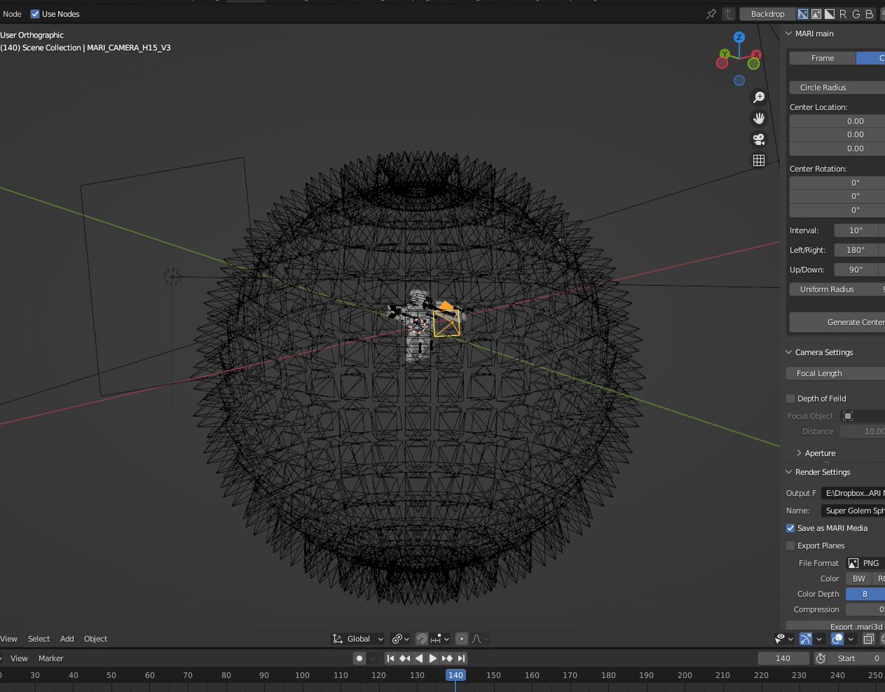Enable Export Planes checkbox
This screenshot has width=885, height=692.
pyautogui.click(x=791, y=546)
